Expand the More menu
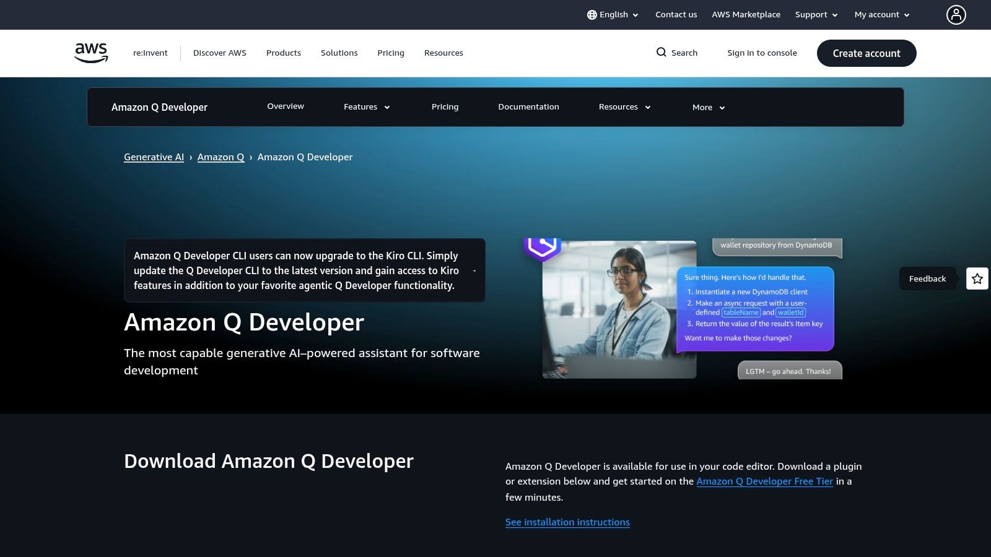This screenshot has width=991, height=557. pyautogui.click(x=707, y=107)
